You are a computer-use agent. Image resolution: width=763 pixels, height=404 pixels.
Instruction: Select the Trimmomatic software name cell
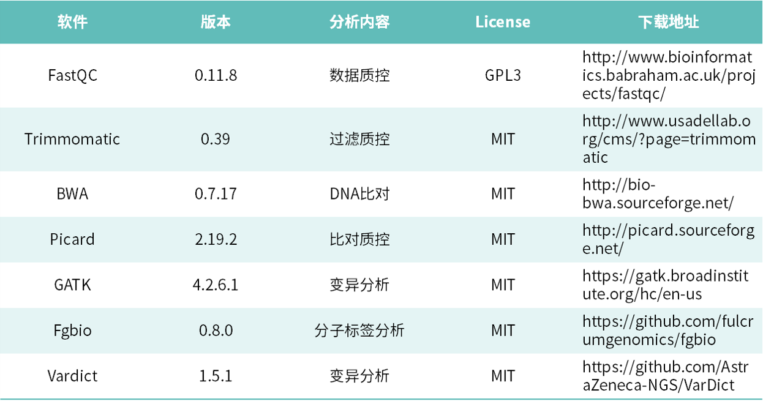tap(72, 139)
